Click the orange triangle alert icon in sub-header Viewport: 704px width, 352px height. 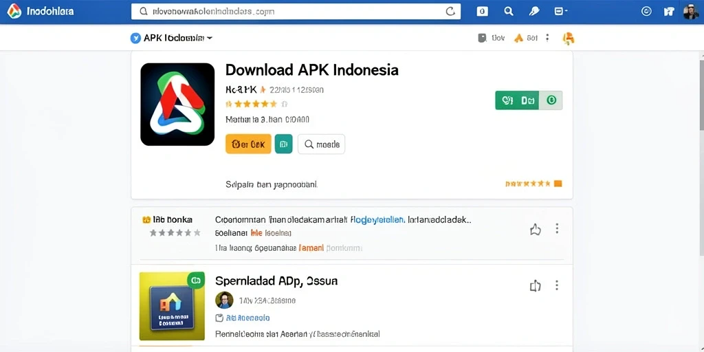point(518,38)
